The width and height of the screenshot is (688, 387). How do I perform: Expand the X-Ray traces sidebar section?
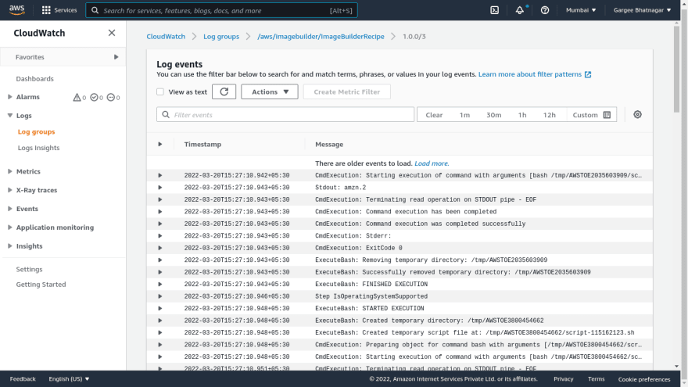pos(9,190)
